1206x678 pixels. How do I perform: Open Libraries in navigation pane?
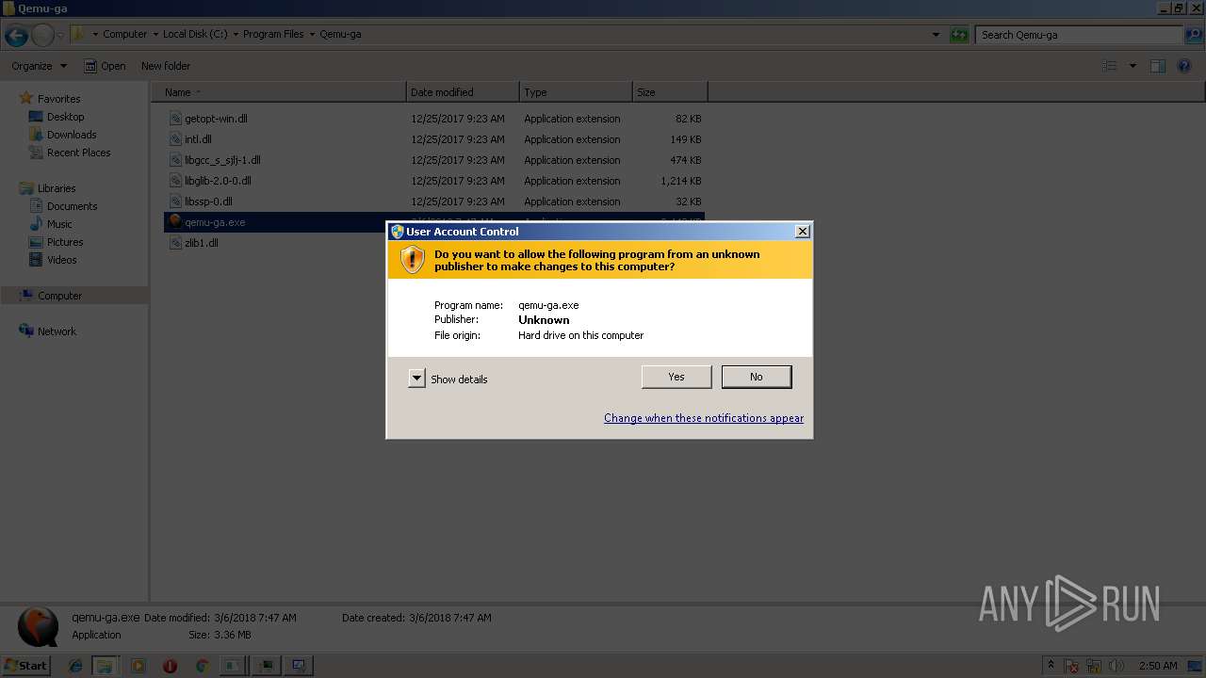57,188
